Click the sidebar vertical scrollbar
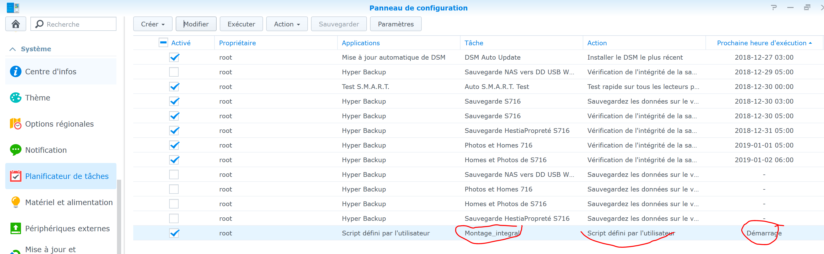The height and width of the screenshot is (254, 824). pos(119,217)
